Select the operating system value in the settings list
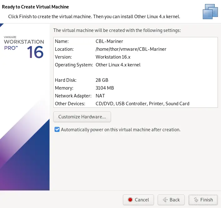221x208 pixels. click(x=118, y=65)
